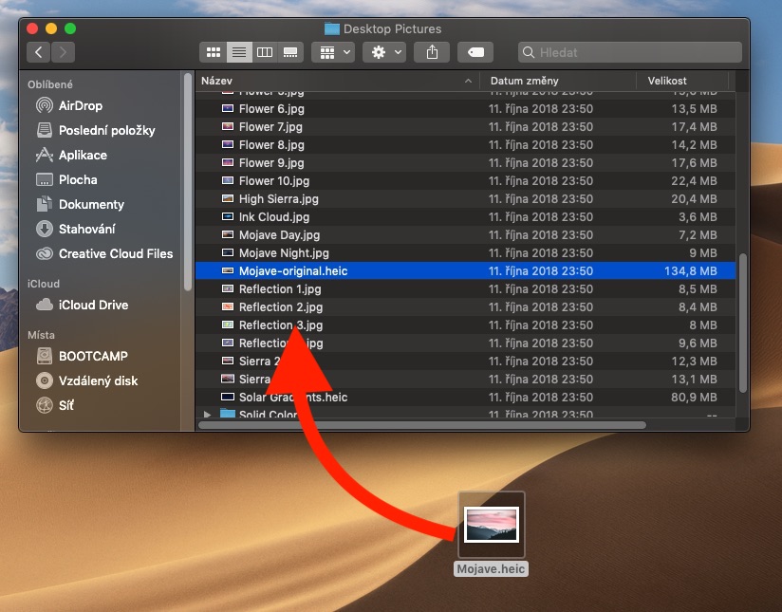Open Creative Cloud Files in the sidebar
The width and height of the screenshot is (782, 612).
pyautogui.click(x=104, y=254)
